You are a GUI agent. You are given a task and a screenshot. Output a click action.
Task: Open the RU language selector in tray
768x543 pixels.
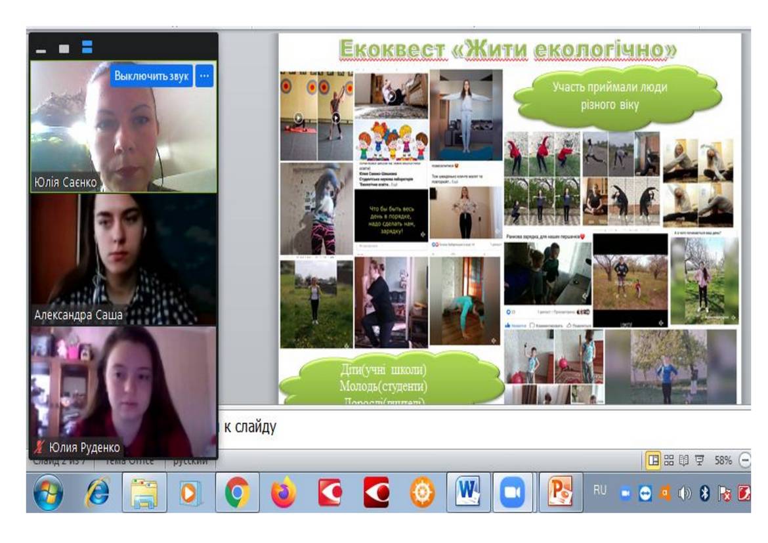point(600,490)
